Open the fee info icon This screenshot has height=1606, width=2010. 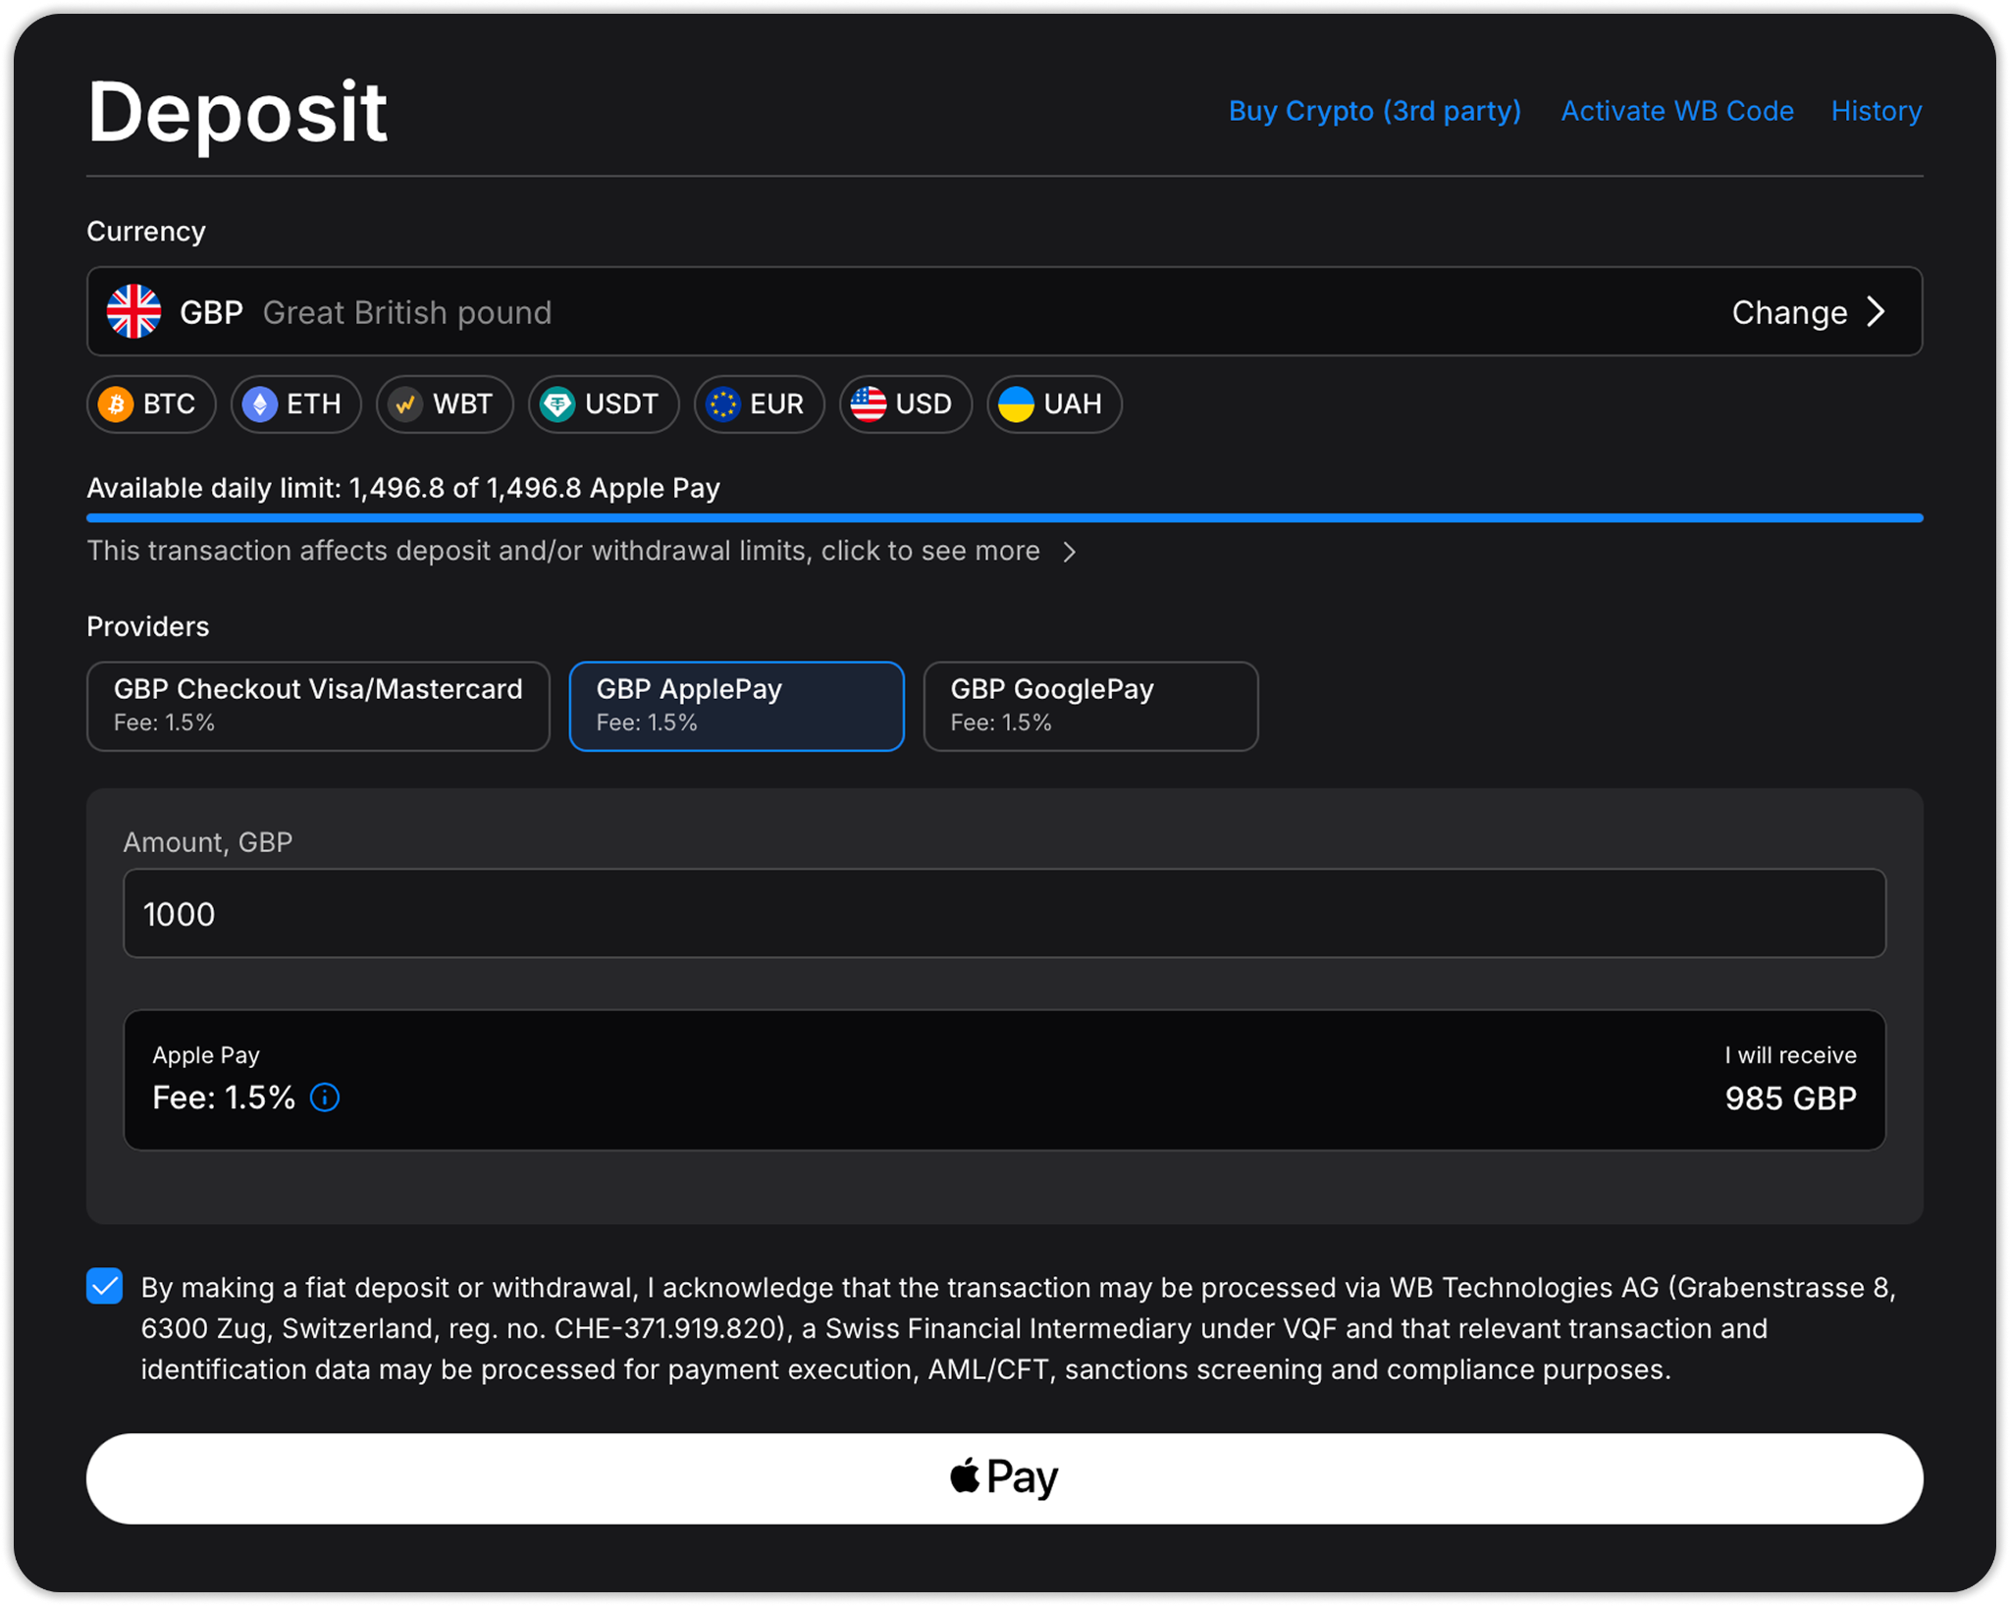pos(325,1097)
